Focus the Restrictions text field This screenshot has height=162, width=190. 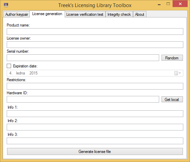(95, 86)
